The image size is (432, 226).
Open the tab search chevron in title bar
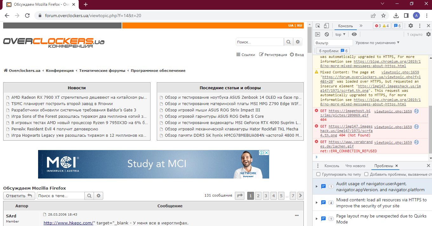click(382, 3)
